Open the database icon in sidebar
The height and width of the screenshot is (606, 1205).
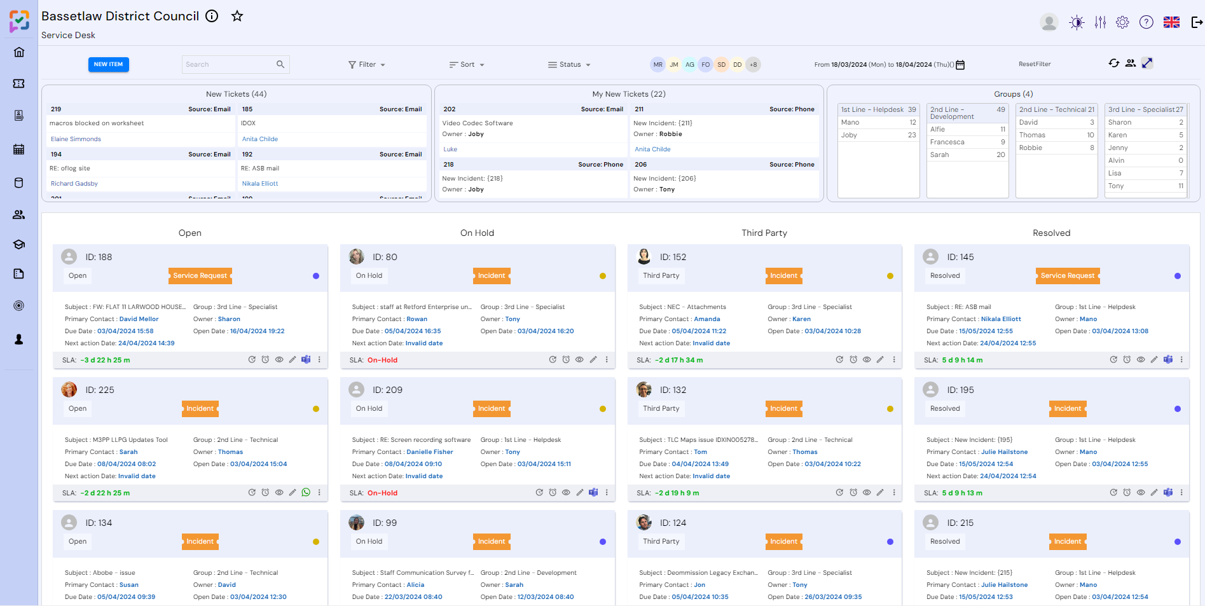pos(19,183)
